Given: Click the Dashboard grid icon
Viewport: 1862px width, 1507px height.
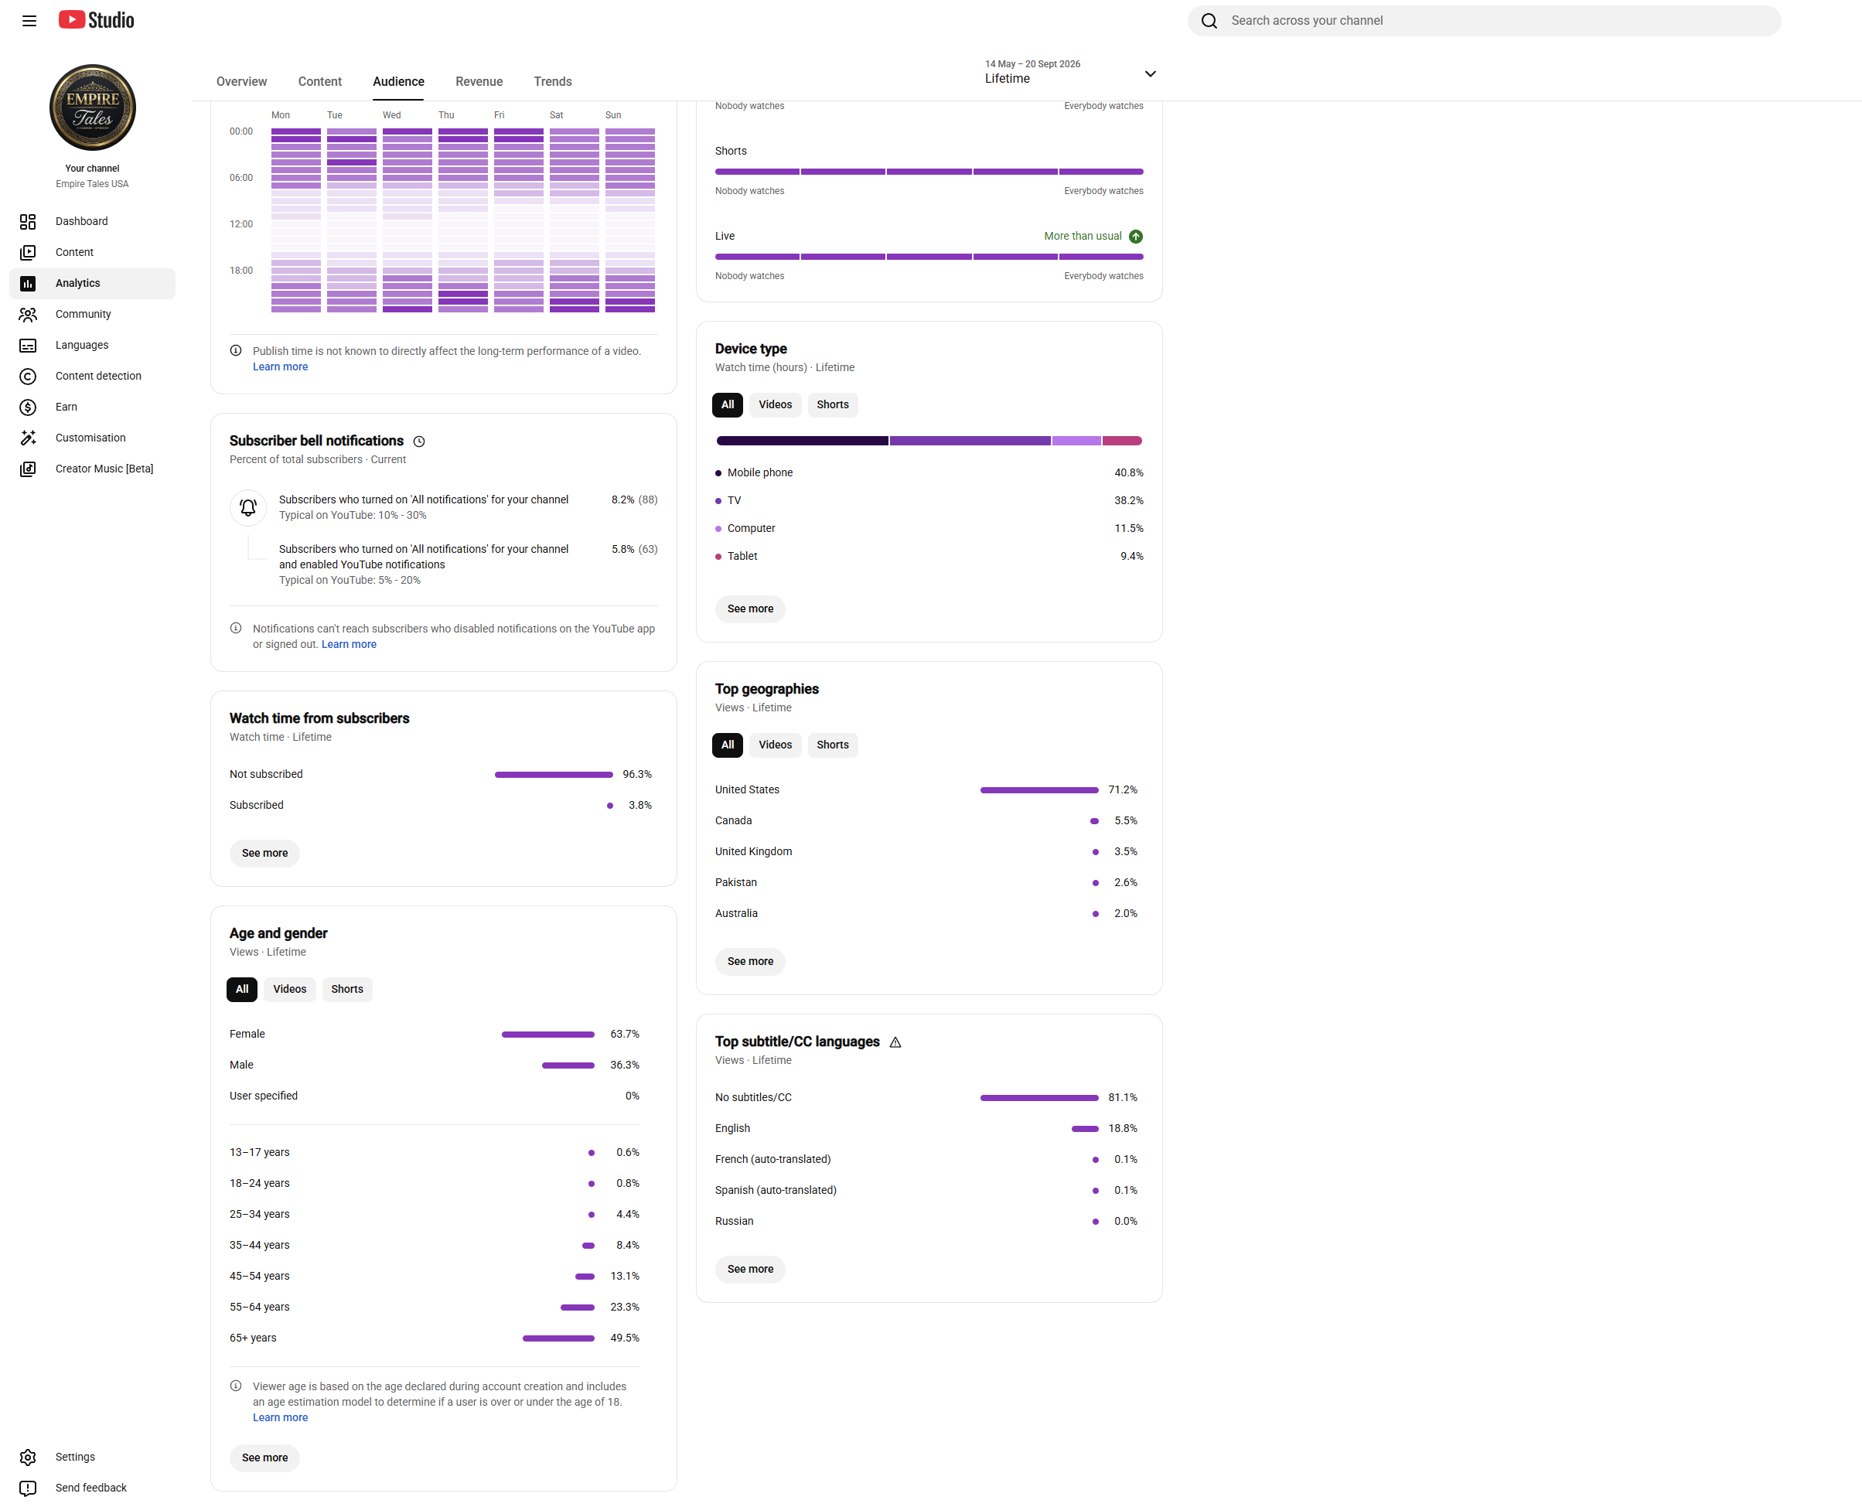Looking at the screenshot, I should pos(28,221).
